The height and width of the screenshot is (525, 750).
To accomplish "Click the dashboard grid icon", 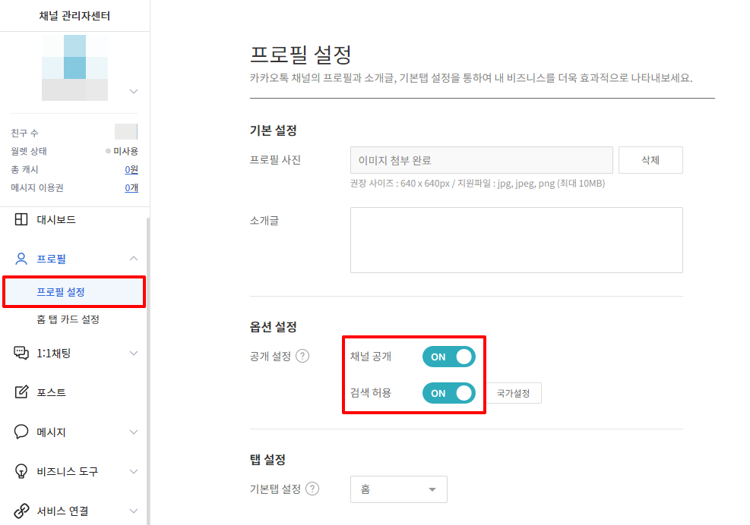I will [21, 220].
